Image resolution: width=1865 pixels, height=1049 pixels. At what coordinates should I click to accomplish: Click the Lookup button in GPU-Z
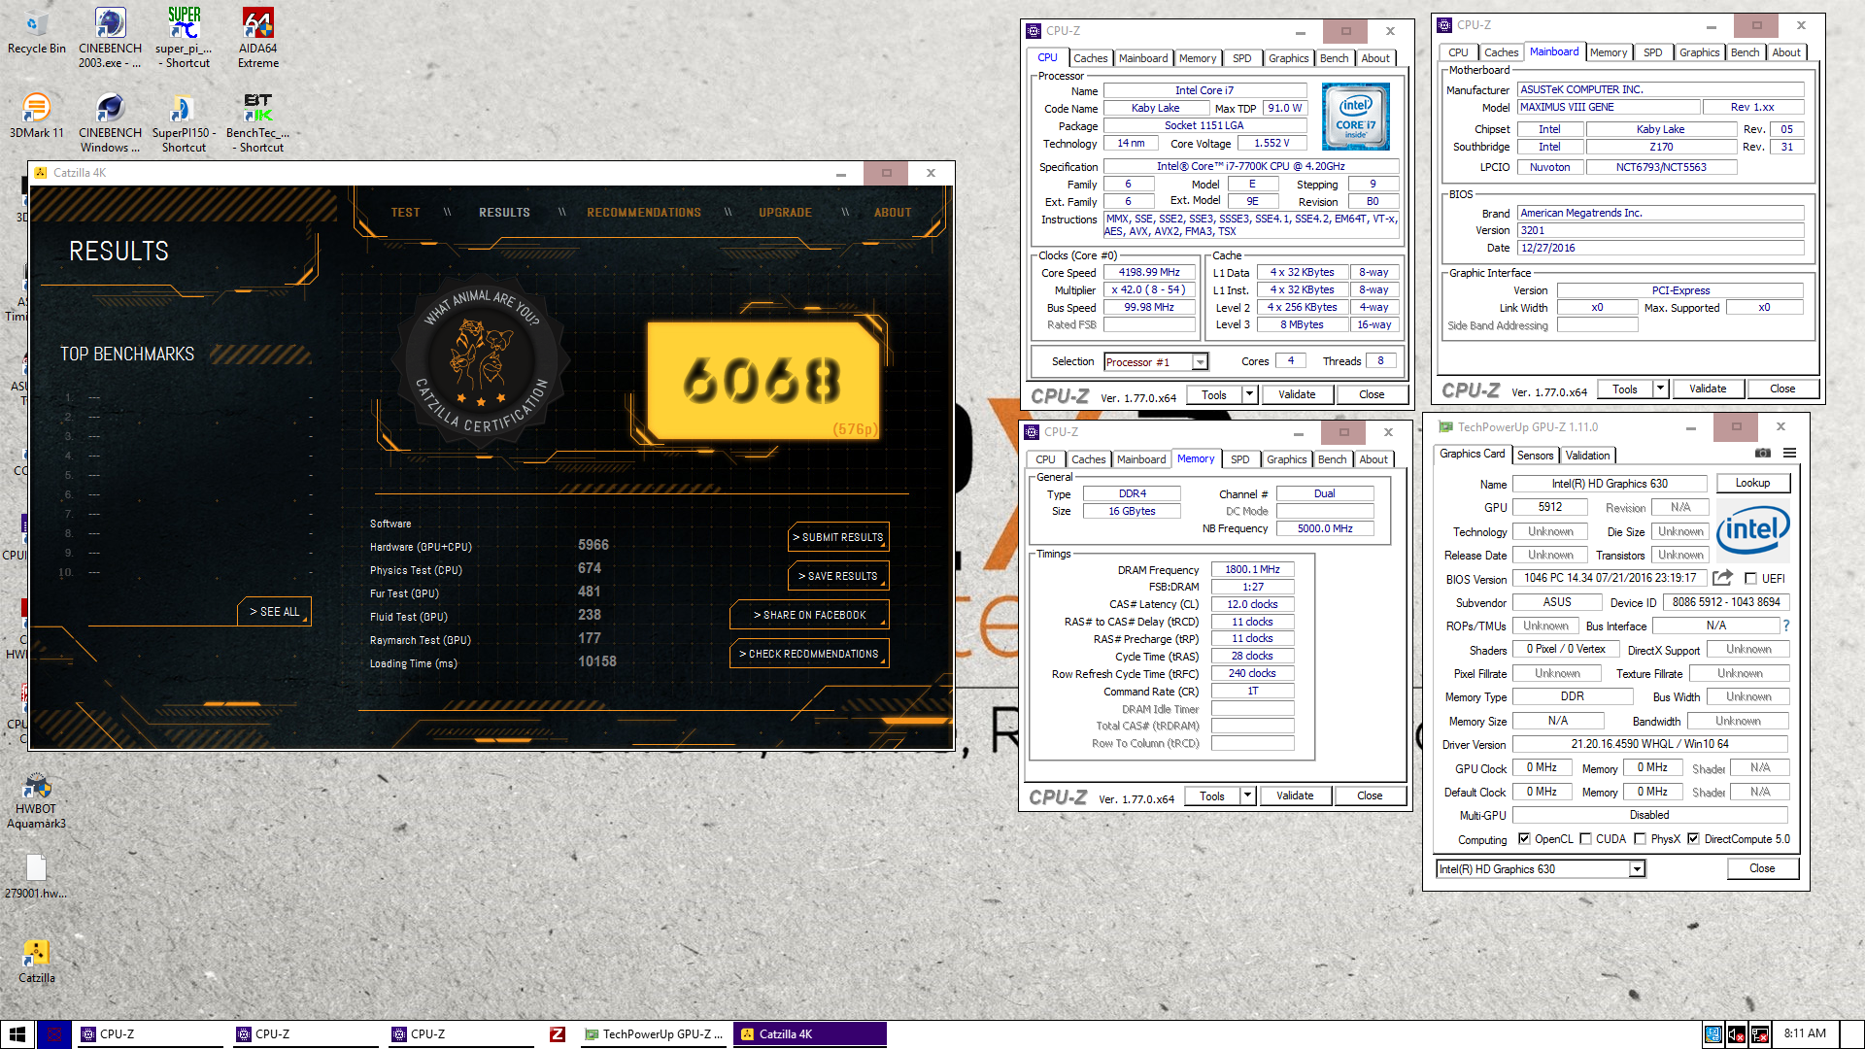pyautogui.click(x=1752, y=483)
